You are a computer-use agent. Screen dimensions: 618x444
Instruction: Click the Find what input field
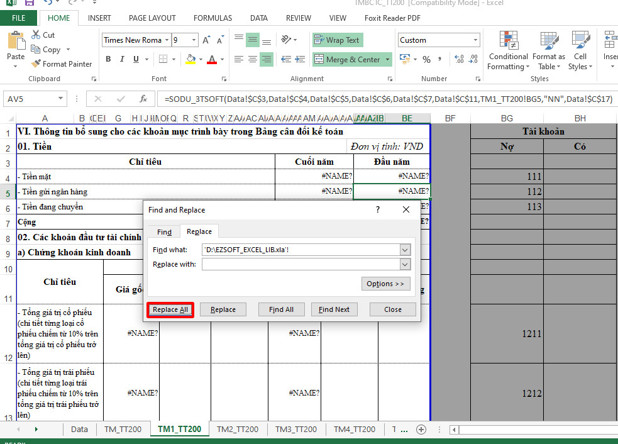pyautogui.click(x=301, y=250)
